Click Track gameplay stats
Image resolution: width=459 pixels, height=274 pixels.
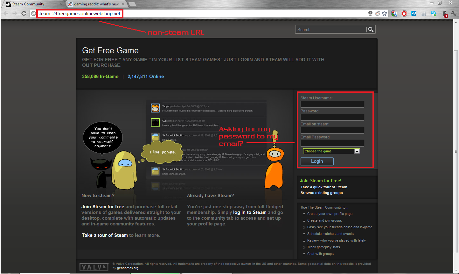323,247
